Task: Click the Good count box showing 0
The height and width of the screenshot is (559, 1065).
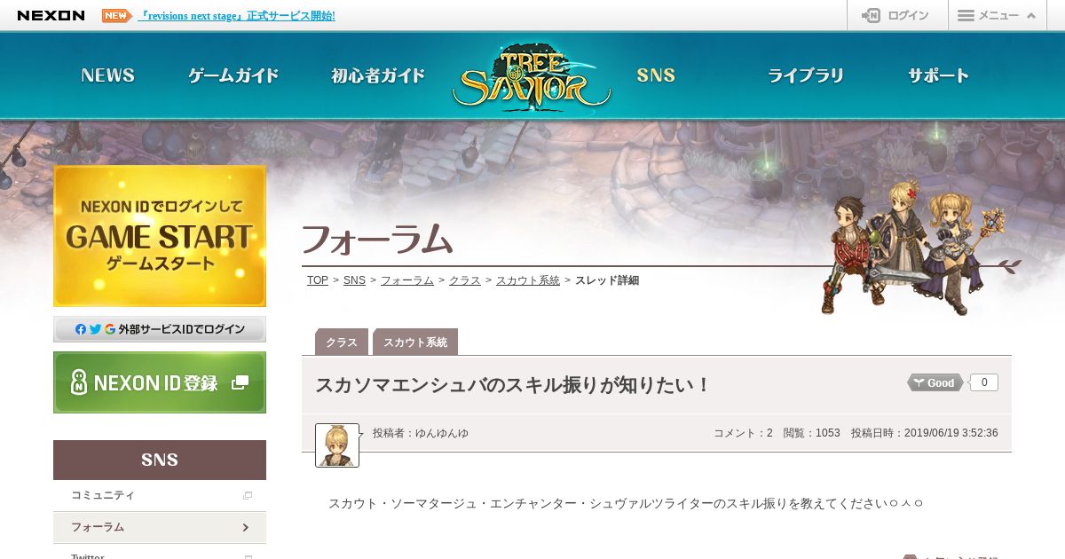Action: tap(984, 382)
